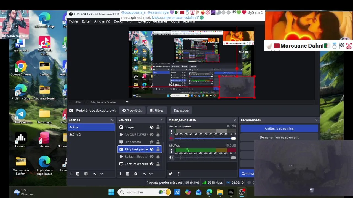Click the Rechercher taskbar search box

tap(145, 192)
